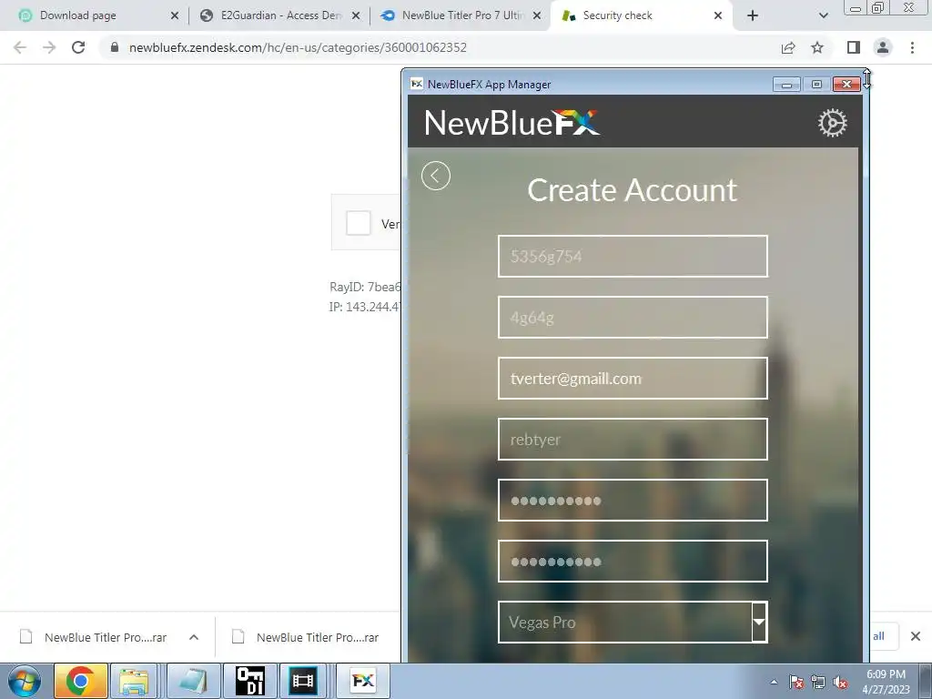Open the film strip taskbar app
932x699 pixels.
tap(303, 681)
